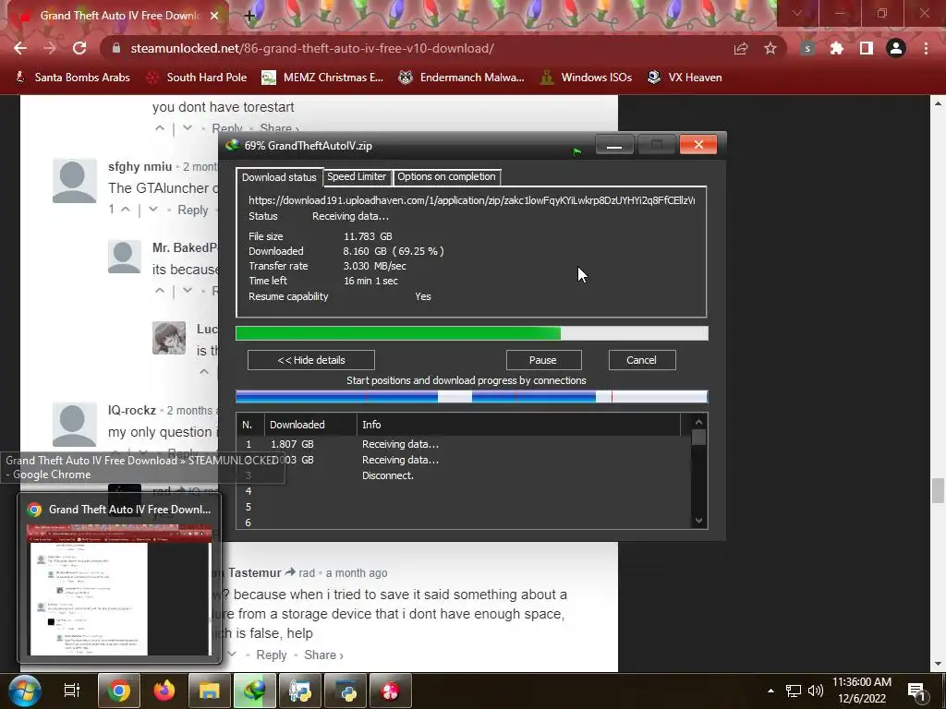The height and width of the screenshot is (709, 946).
Task: Bookmark this page with the star icon
Action: point(770,48)
